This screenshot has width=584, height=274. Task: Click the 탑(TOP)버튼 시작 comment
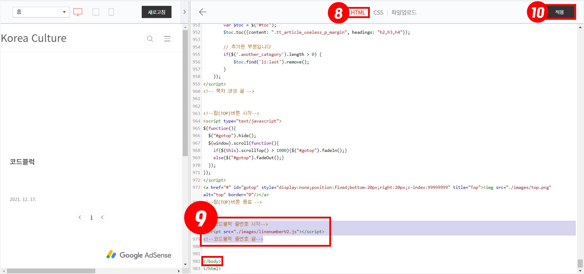231,113
